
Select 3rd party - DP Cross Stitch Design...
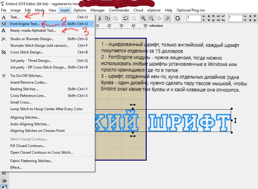click(47, 67)
